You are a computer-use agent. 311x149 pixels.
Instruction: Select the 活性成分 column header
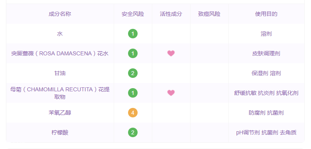pos(171,14)
